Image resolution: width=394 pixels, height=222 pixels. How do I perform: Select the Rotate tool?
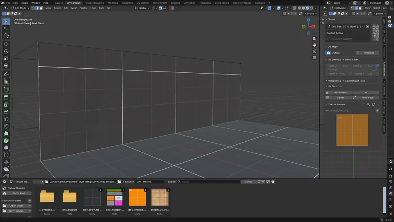pos(6,51)
